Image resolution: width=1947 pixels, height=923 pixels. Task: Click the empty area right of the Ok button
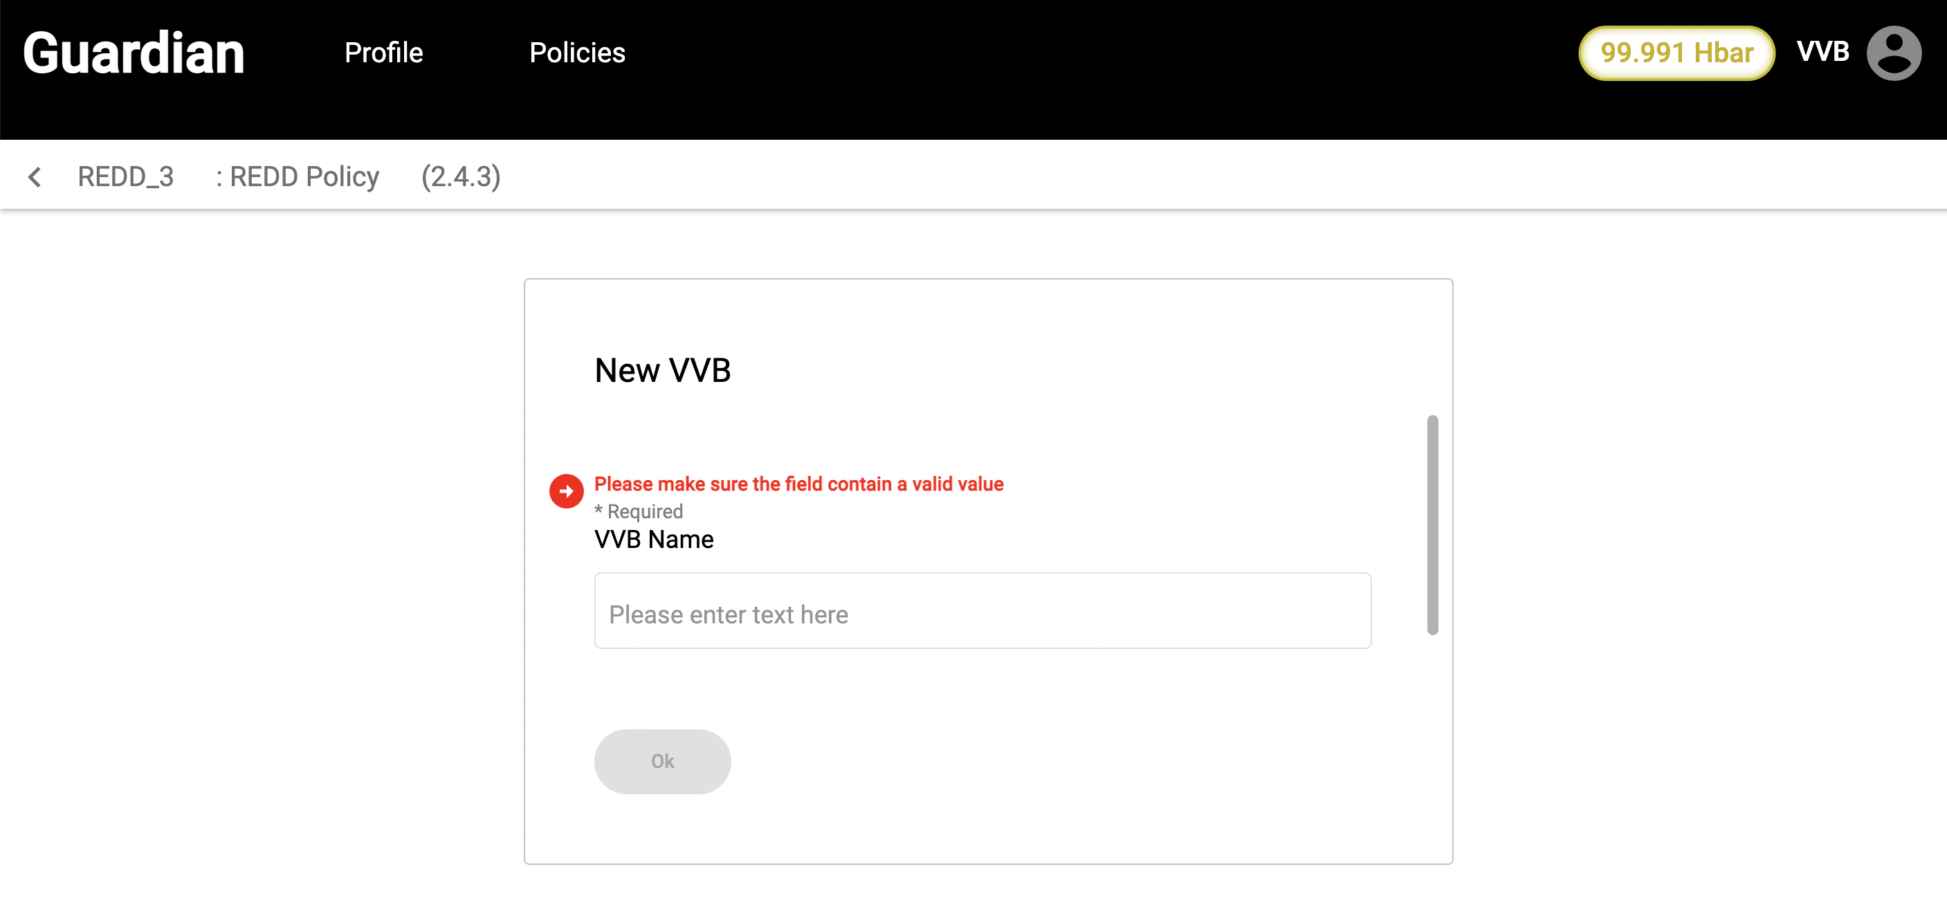click(1058, 761)
